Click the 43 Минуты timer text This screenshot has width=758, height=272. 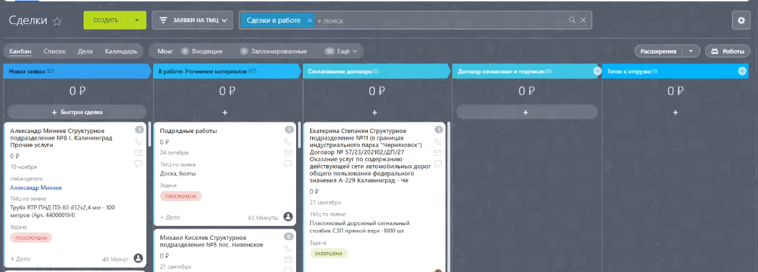263,218
